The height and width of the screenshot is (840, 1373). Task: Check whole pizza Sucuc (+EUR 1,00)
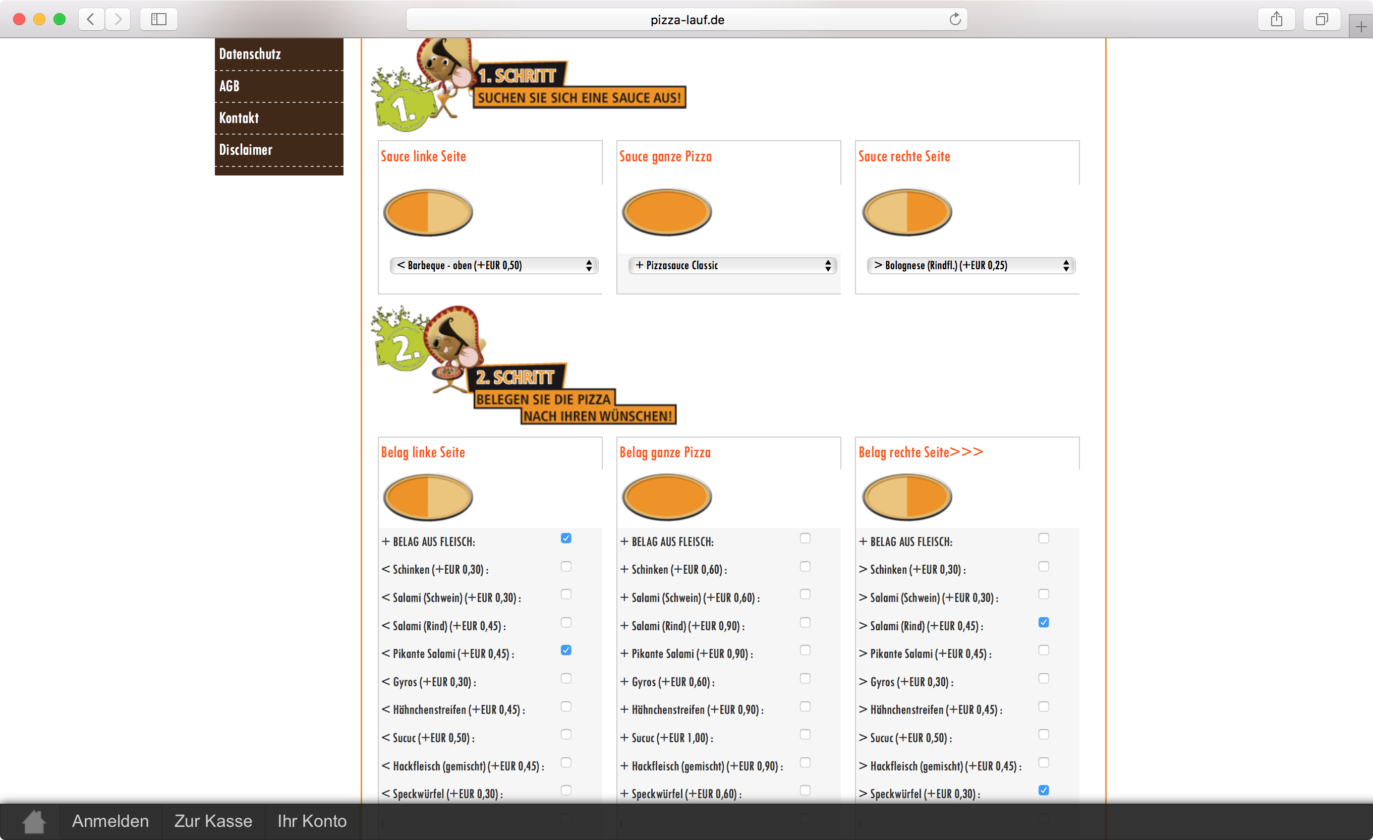tap(805, 734)
